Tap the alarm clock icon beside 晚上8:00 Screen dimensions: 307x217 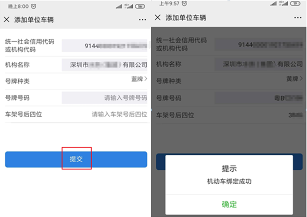[x=34, y=6]
